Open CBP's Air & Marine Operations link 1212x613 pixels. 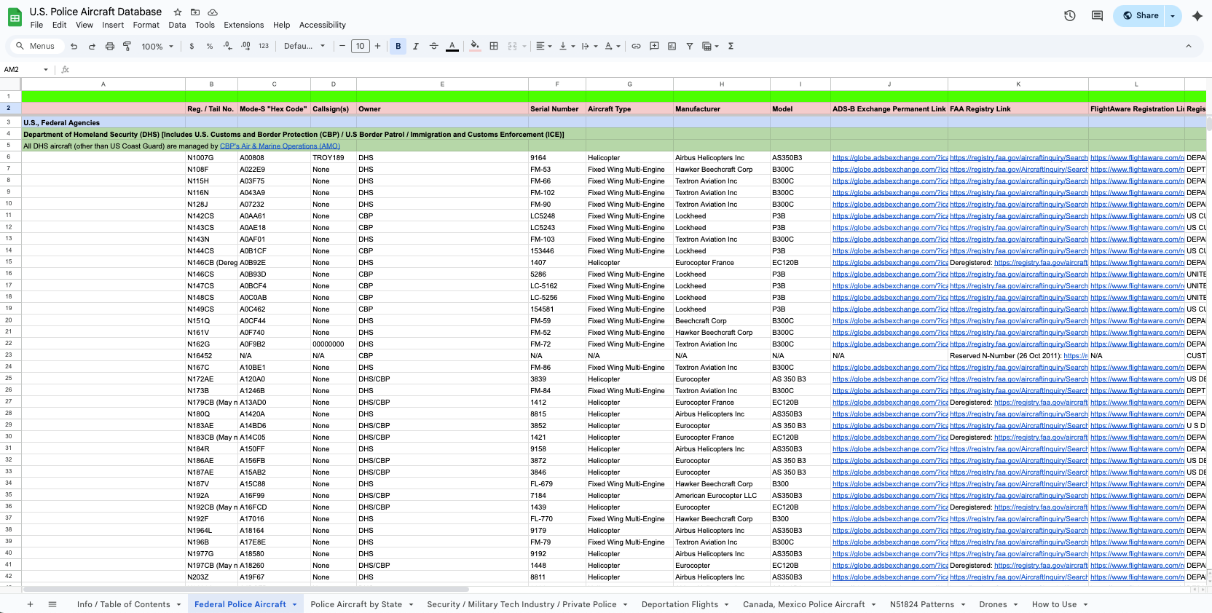click(x=280, y=146)
